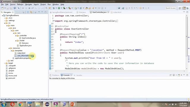Open the Refactor menu

click(x=20, y=4)
